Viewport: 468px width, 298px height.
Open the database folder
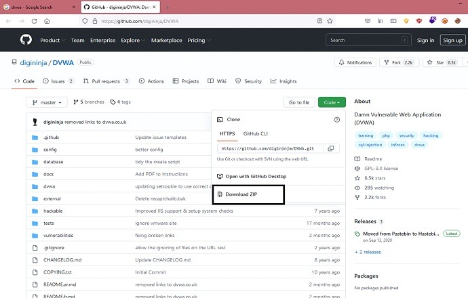[53, 162]
